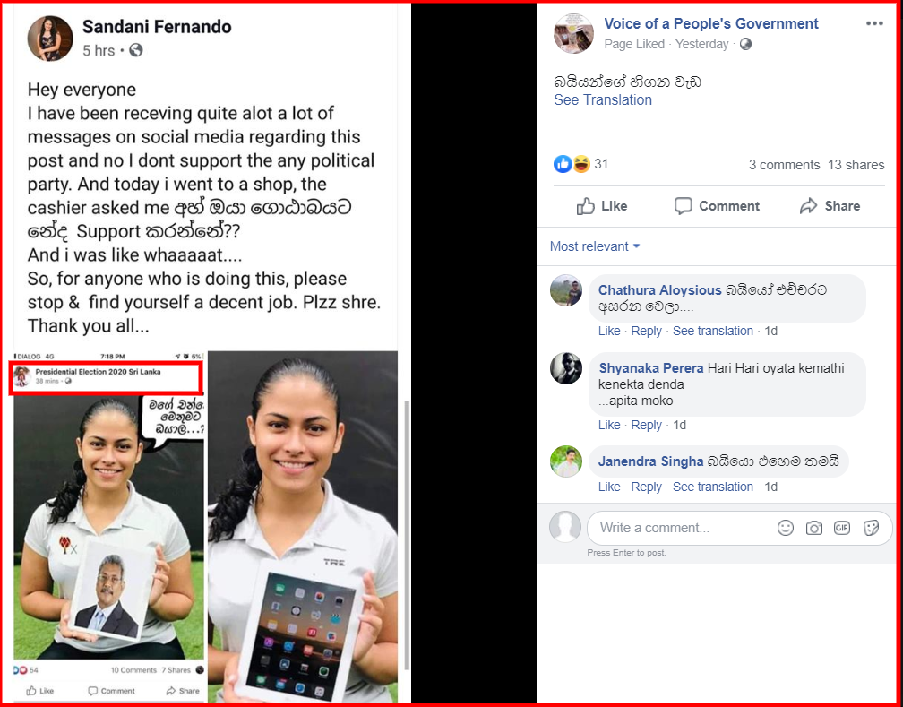
Task: Click the camera photo attachment icon
Action: pyautogui.click(x=813, y=528)
